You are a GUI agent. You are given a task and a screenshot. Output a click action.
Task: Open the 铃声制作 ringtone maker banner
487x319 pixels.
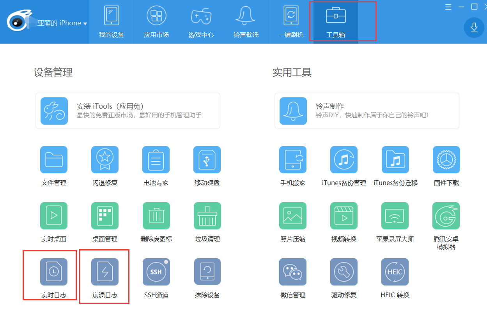[367, 111]
